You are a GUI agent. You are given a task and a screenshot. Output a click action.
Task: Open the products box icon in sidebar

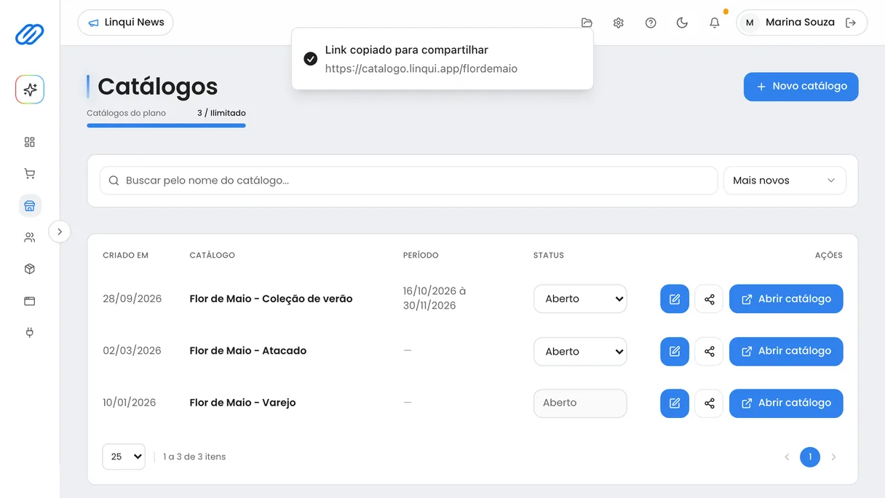(30, 269)
